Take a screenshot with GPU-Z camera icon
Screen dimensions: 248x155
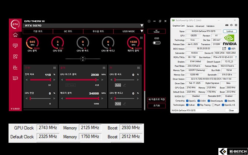click(x=227, y=25)
